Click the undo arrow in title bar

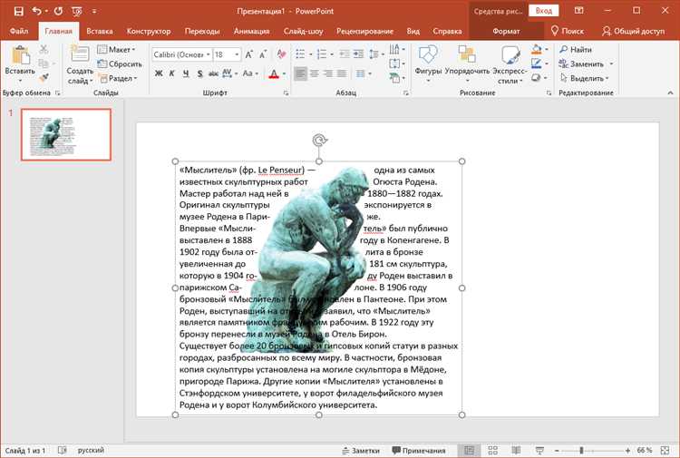(x=37, y=11)
